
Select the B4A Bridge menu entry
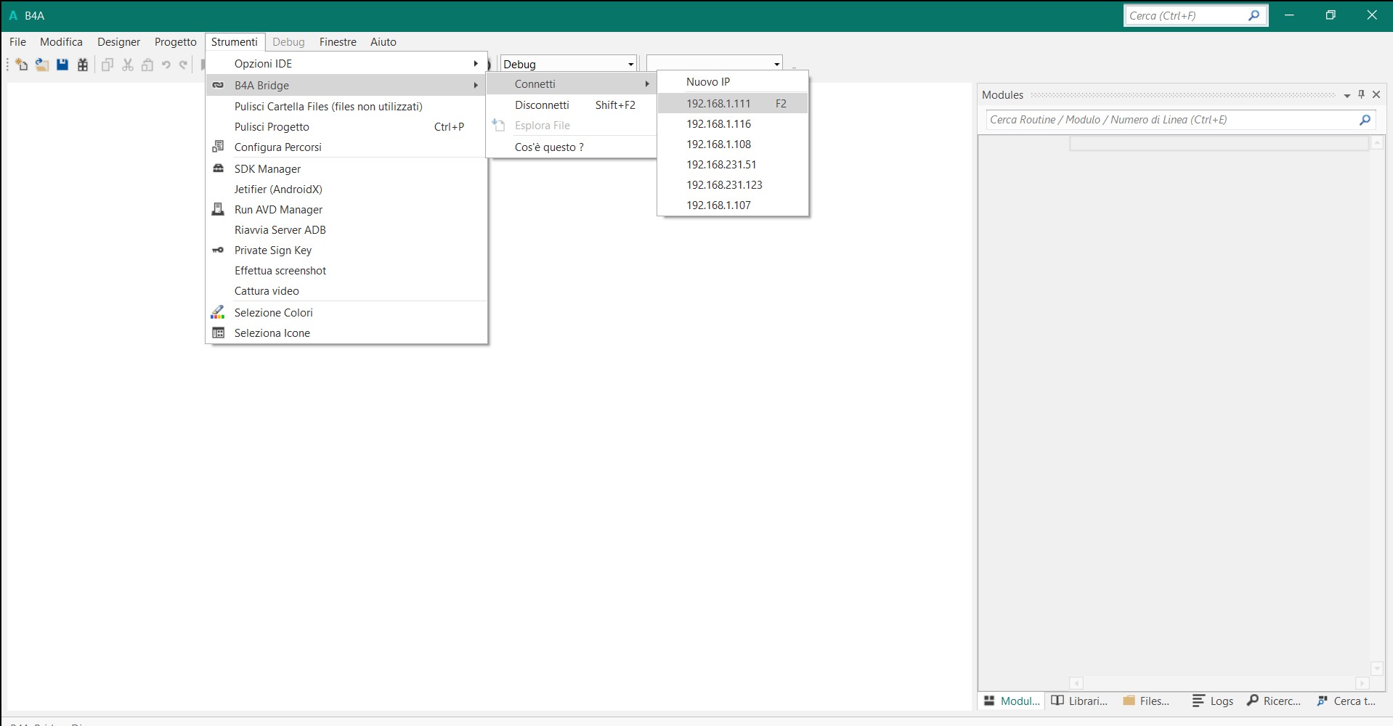click(x=346, y=85)
